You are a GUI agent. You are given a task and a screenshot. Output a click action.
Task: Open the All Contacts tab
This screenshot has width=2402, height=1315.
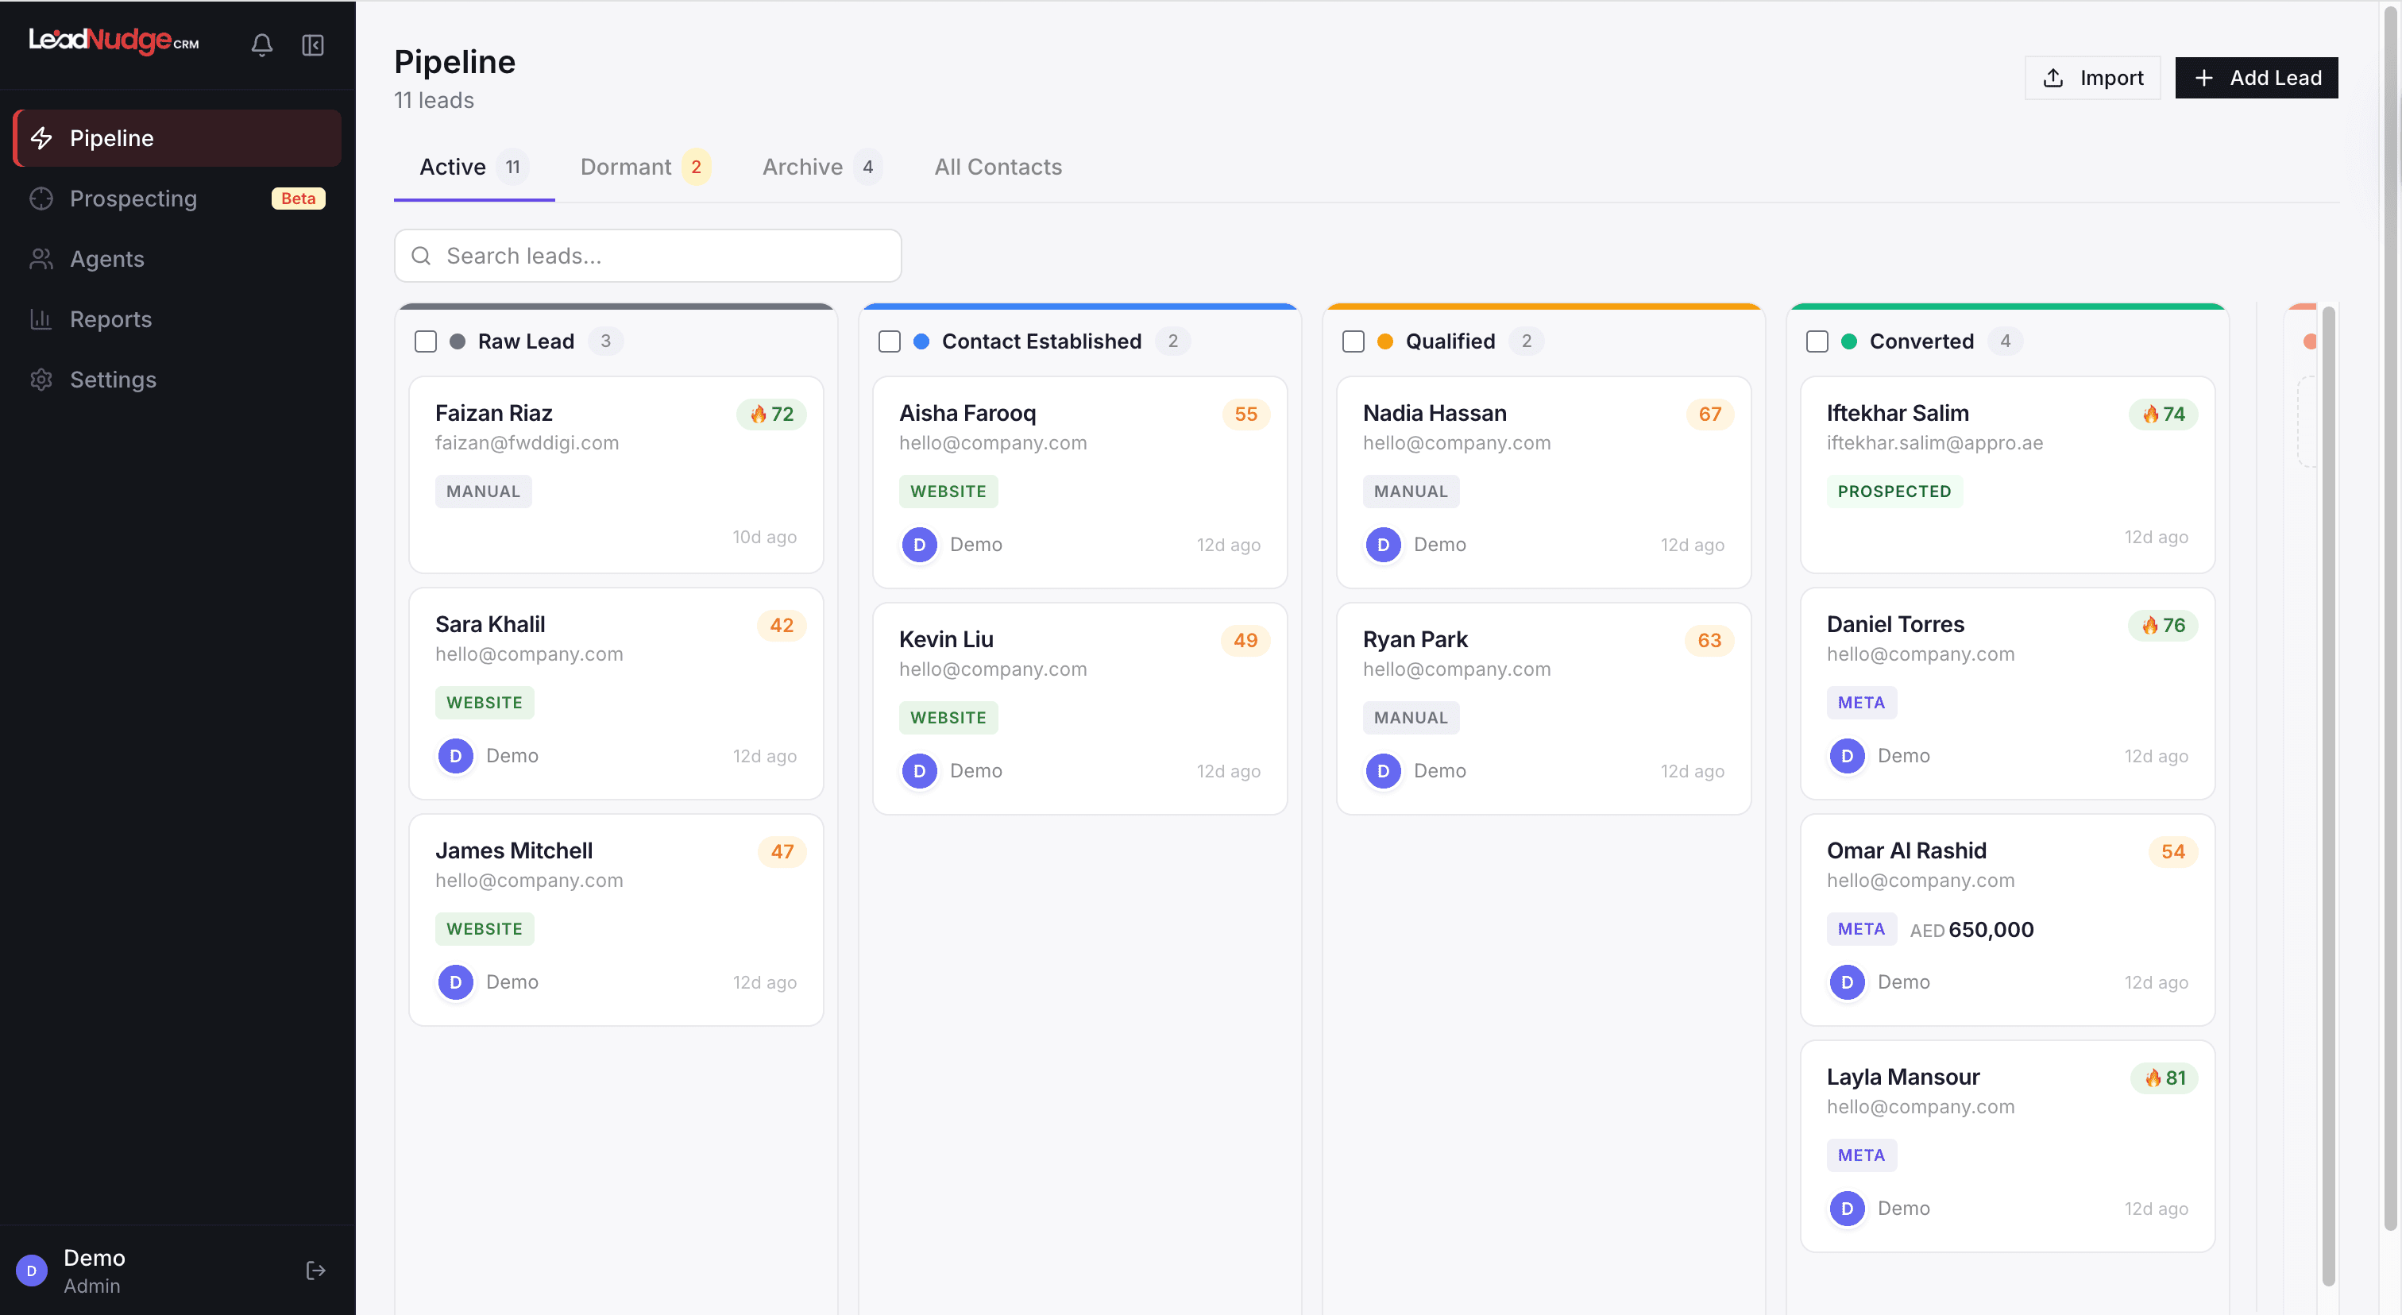click(998, 167)
